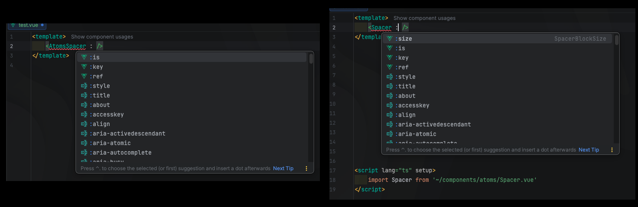638x207 pixels.
Task: Choose :align suggestion in Spacer completion popup
Action: click(x=407, y=115)
